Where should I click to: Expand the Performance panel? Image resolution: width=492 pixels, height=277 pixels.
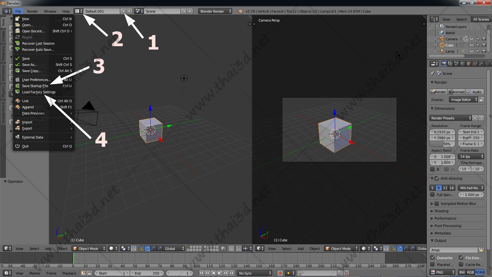tap(445, 218)
